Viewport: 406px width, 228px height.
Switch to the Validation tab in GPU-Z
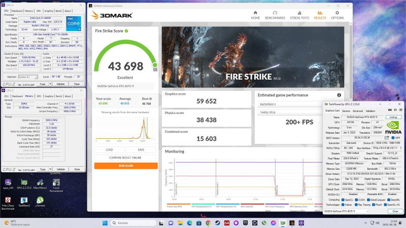tap(370, 111)
